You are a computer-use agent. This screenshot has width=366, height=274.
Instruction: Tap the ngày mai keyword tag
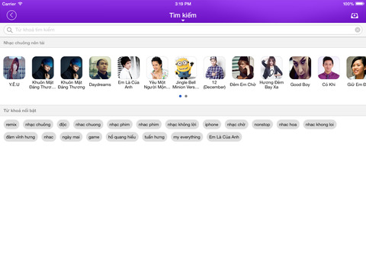click(71, 137)
